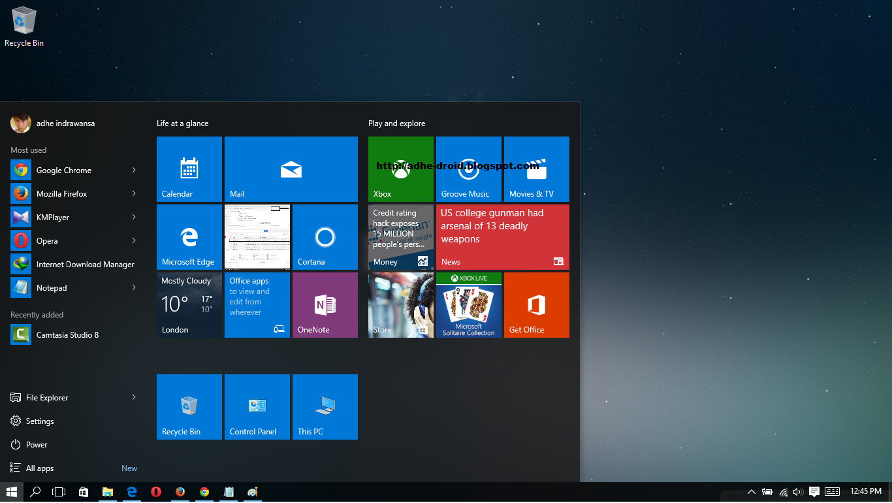Open the Store tile
This screenshot has width=892, height=503.
pos(401,305)
